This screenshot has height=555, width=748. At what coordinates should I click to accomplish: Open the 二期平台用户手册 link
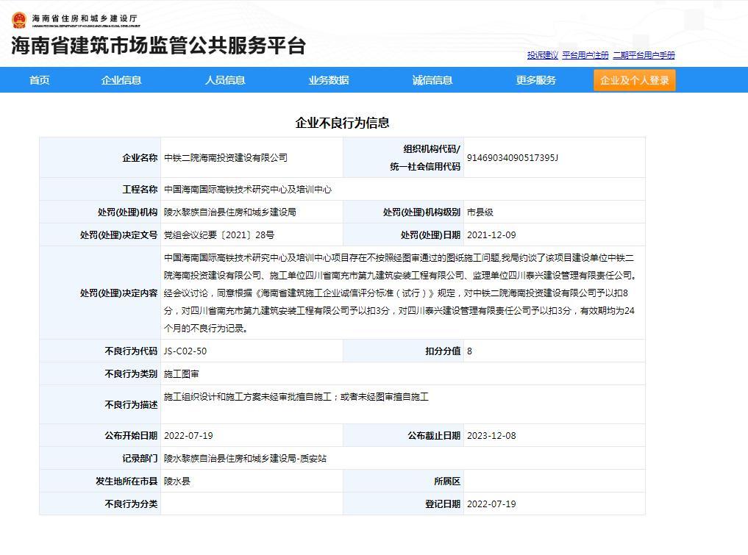[644, 55]
